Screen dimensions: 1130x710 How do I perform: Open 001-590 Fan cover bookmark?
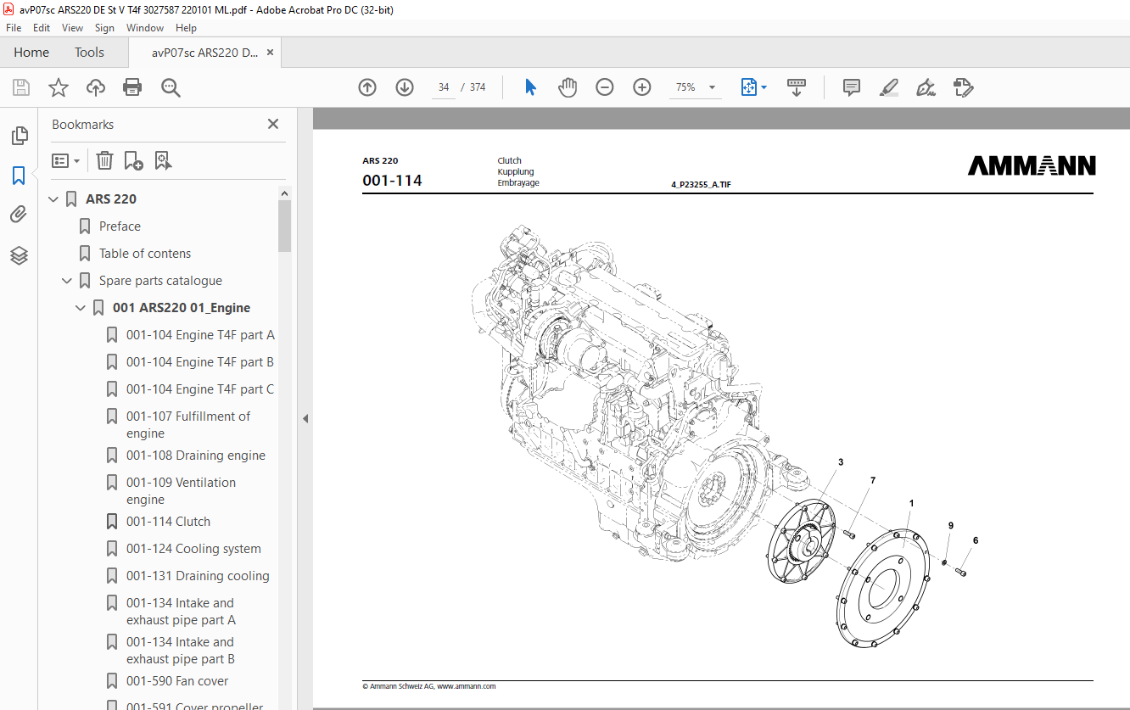[177, 681]
